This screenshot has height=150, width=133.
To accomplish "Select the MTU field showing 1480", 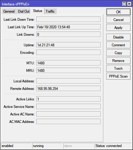I will [x=68, y=63].
